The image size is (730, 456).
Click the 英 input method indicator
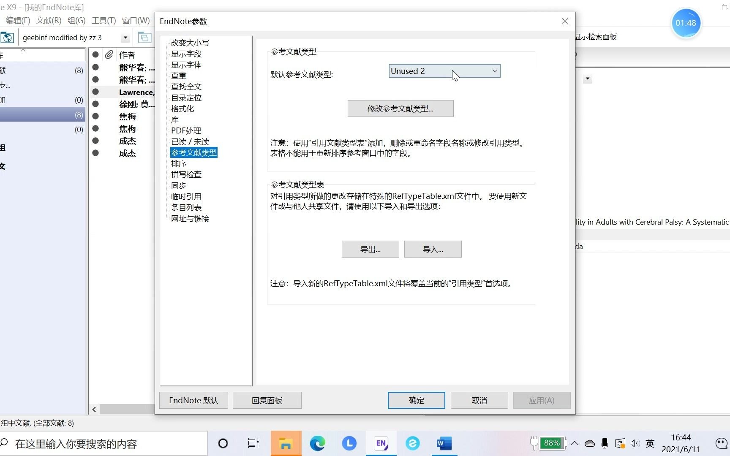click(650, 443)
